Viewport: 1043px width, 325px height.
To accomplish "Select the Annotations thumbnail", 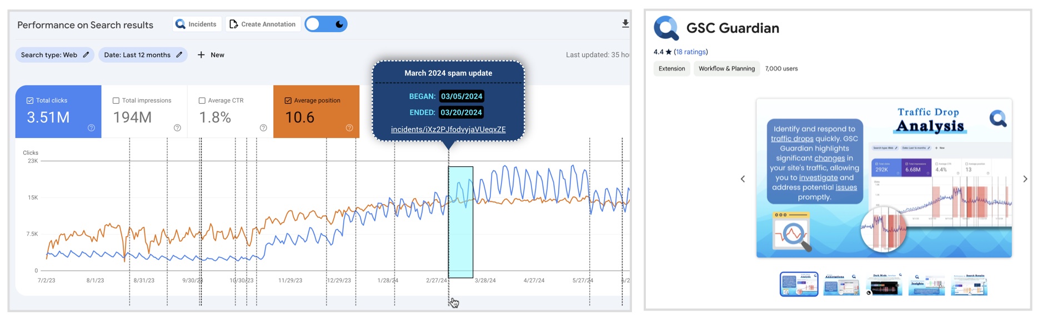I will 841,284.
